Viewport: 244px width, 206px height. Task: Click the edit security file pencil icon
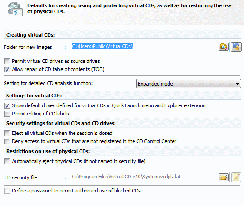pyautogui.click(x=236, y=177)
